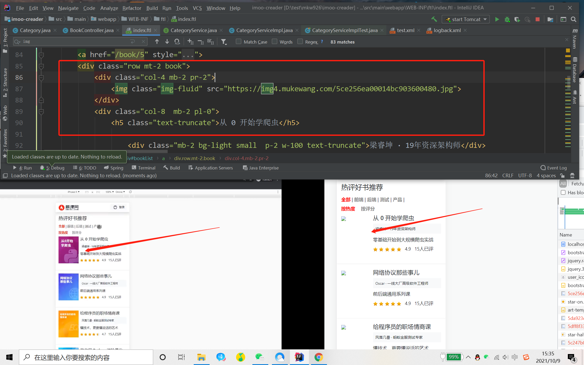Select all occurrences icon in find bar

click(x=211, y=42)
